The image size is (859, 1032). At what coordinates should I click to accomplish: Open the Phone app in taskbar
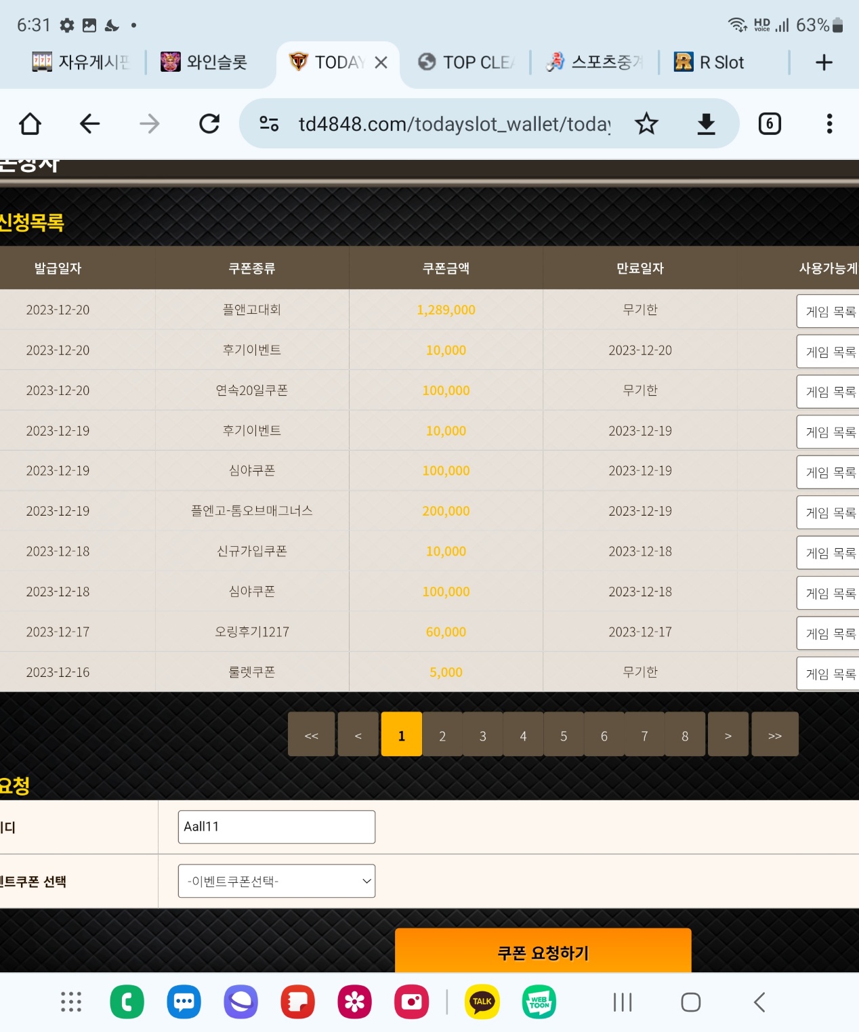click(127, 1002)
